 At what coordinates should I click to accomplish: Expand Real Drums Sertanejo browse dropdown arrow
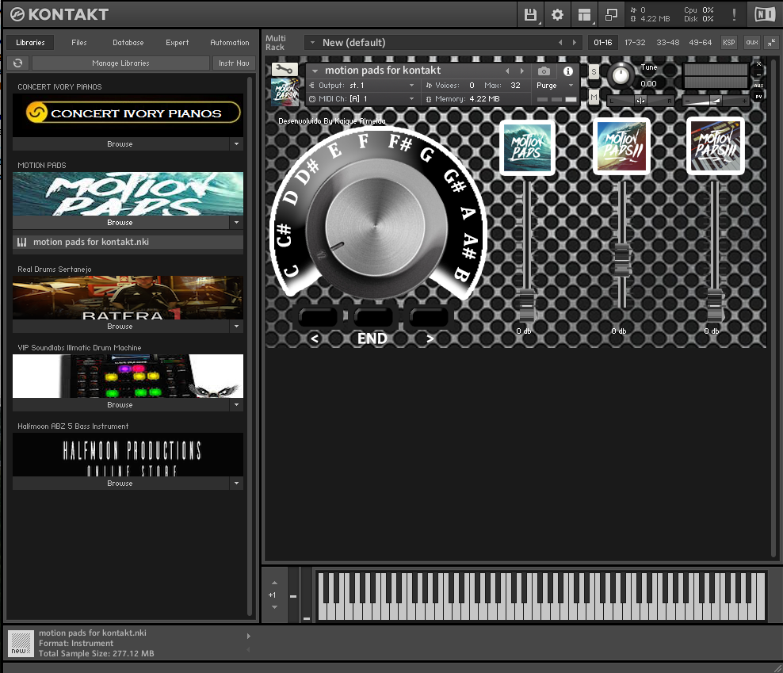[x=236, y=327]
